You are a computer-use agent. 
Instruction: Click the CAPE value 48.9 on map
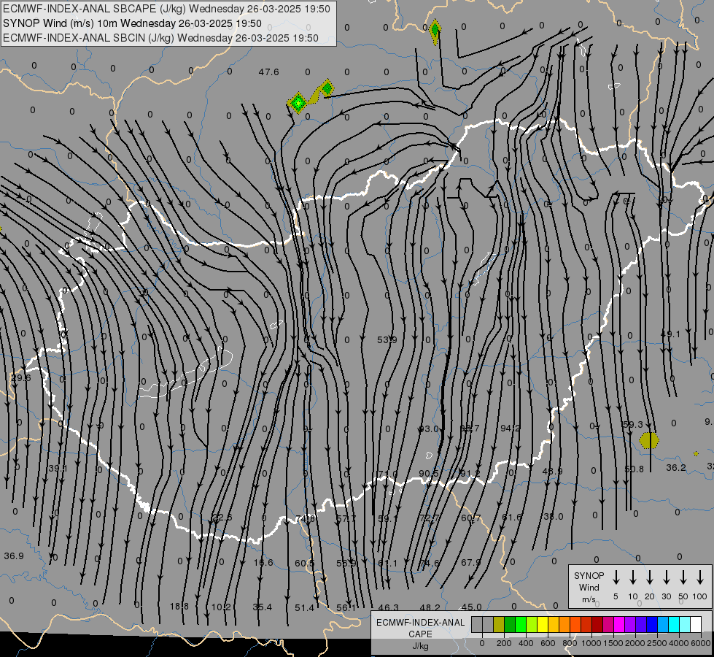pos(552,471)
